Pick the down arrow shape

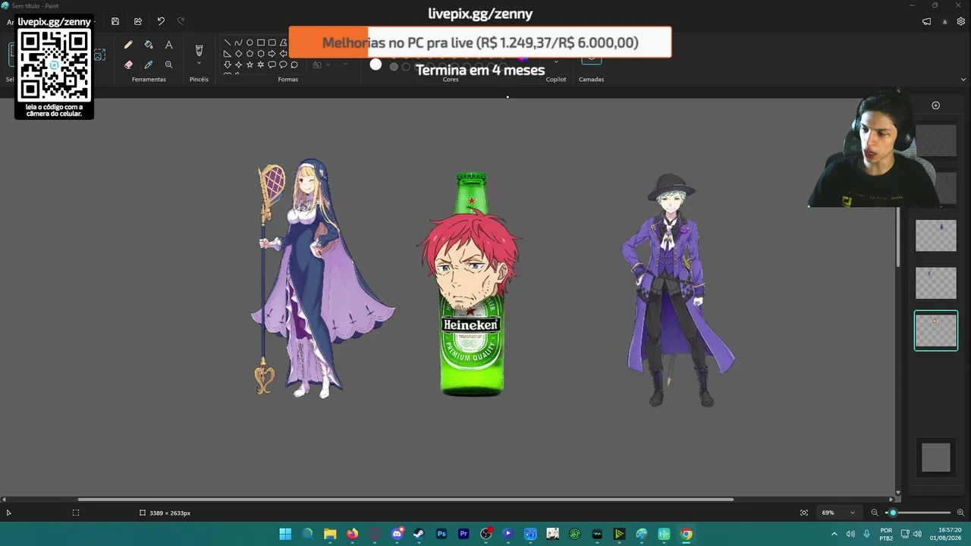point(227,65)
